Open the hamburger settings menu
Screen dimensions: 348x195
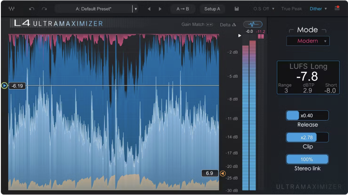[x=337, y=8]
